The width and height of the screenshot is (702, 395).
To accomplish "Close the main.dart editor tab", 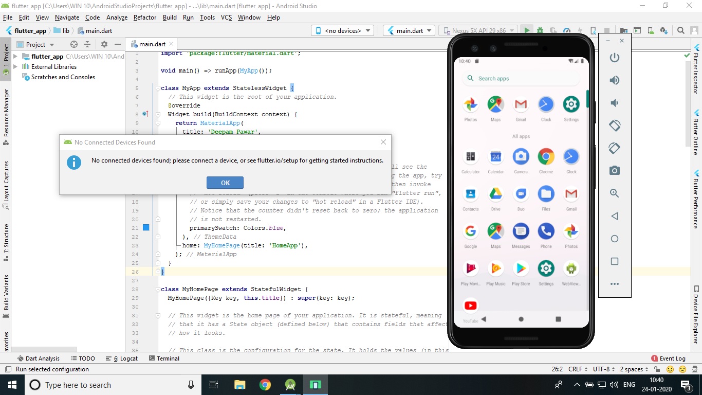I will tap(171, 44).
